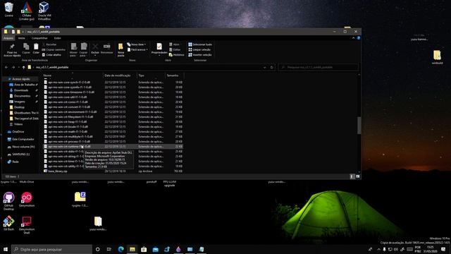Go back with the navigation back arrow
Viewport: 451px width, 254px height.
[6, 68]
